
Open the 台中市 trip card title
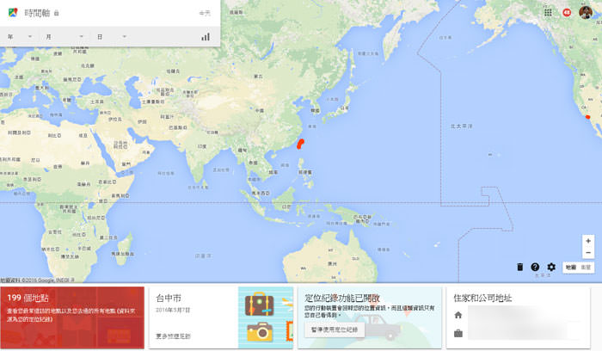point(169,298)
